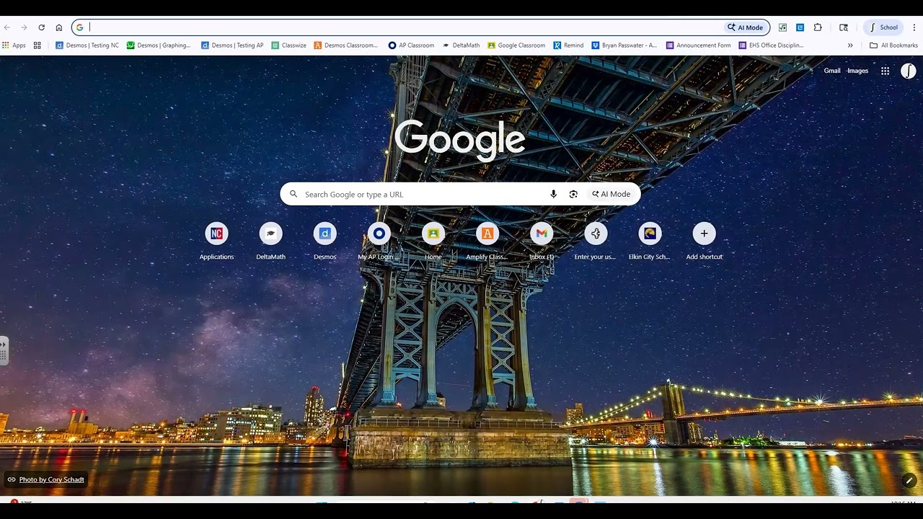The height and width of the screenshot is (519, 923).
Task: Open the Enter your username shortcut
Action: coord(596,241)
